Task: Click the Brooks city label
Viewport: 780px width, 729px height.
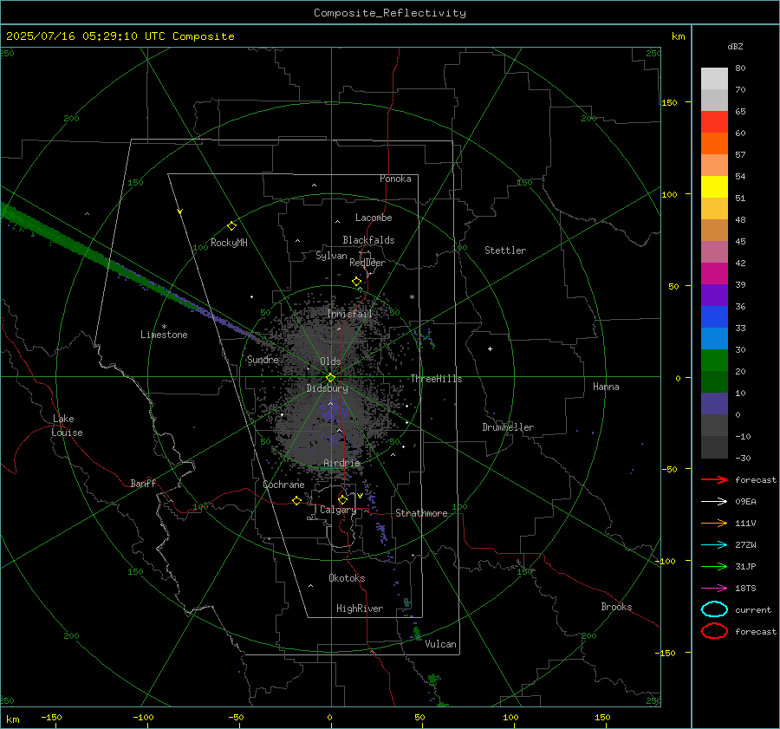Action: [x=616, y=607]
